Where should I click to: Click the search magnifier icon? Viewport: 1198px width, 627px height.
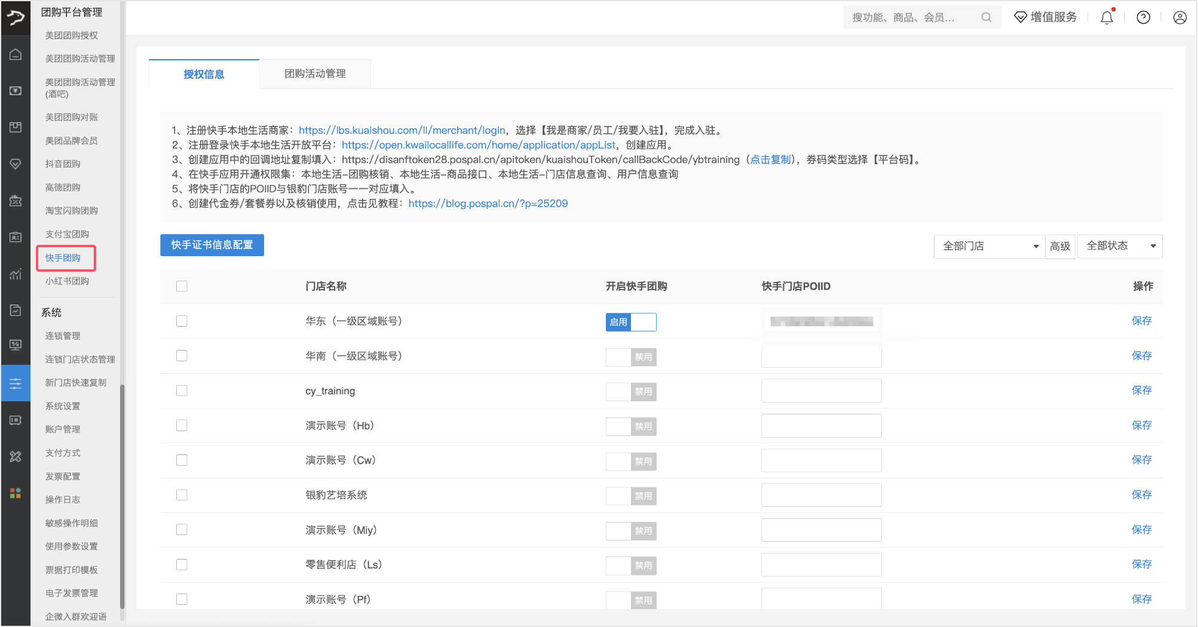pyautogui.click(x=986, y=17)
